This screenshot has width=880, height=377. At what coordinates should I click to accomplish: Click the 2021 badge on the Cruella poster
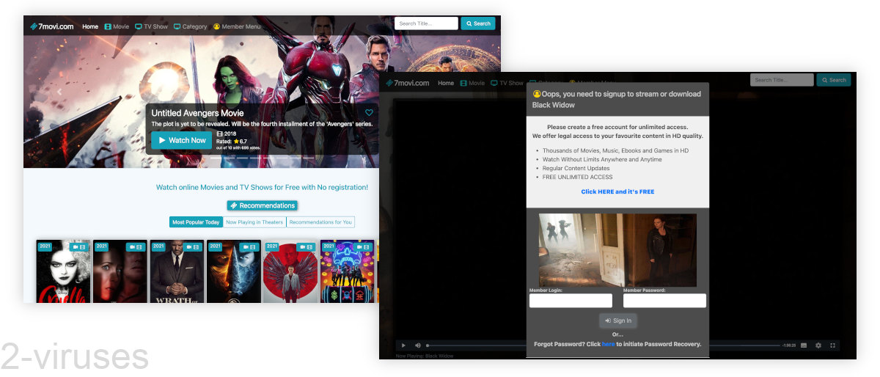[45, 246]
